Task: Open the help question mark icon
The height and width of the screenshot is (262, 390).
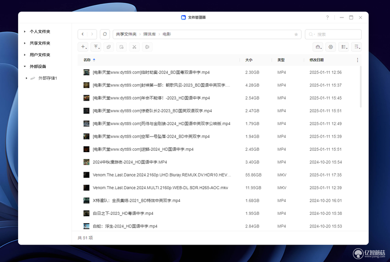Action: point(327,17)
